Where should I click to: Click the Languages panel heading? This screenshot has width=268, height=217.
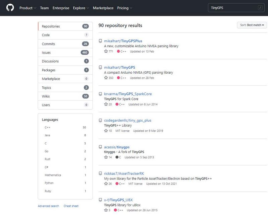pyautogui.click(x=50, y=120)
